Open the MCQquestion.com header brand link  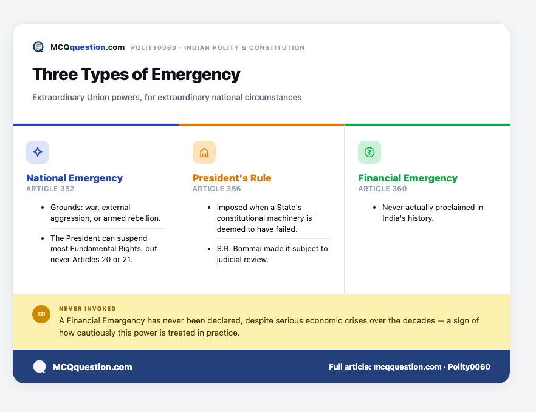pos(88,47)
